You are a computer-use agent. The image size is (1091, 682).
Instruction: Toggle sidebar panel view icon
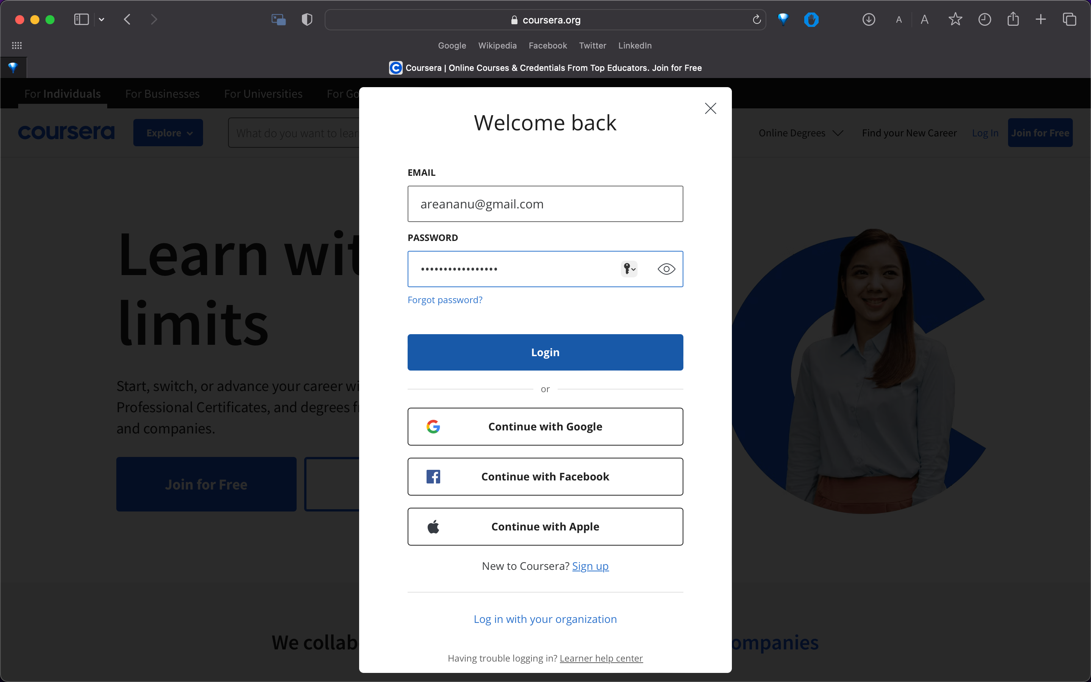(81, 20)
